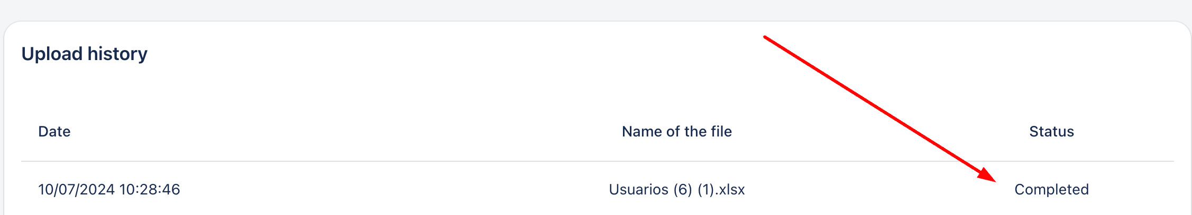This screenshot has height=215, width=1192.
Task: Sort by the Status column header
Action: click(x=1051, y=132)
